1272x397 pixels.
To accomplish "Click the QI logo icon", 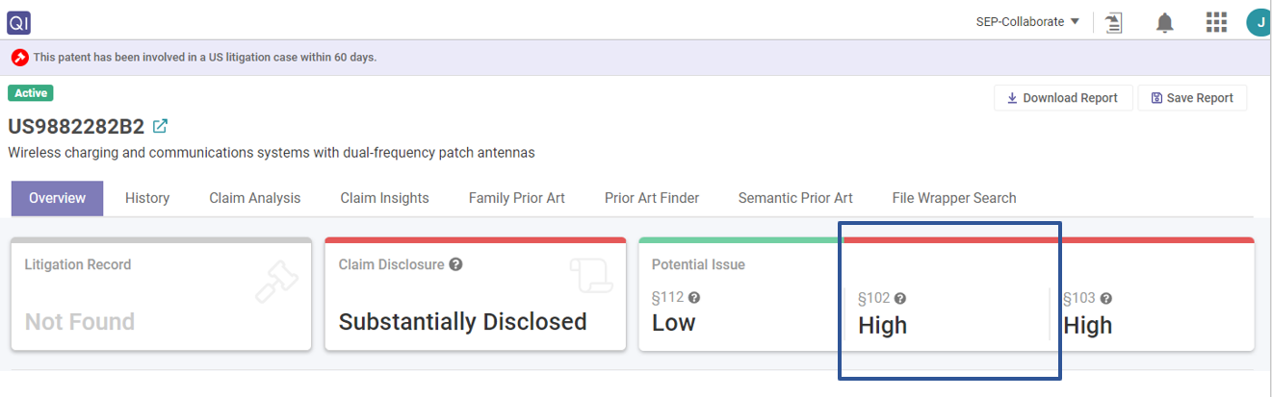I will (19, 21).
